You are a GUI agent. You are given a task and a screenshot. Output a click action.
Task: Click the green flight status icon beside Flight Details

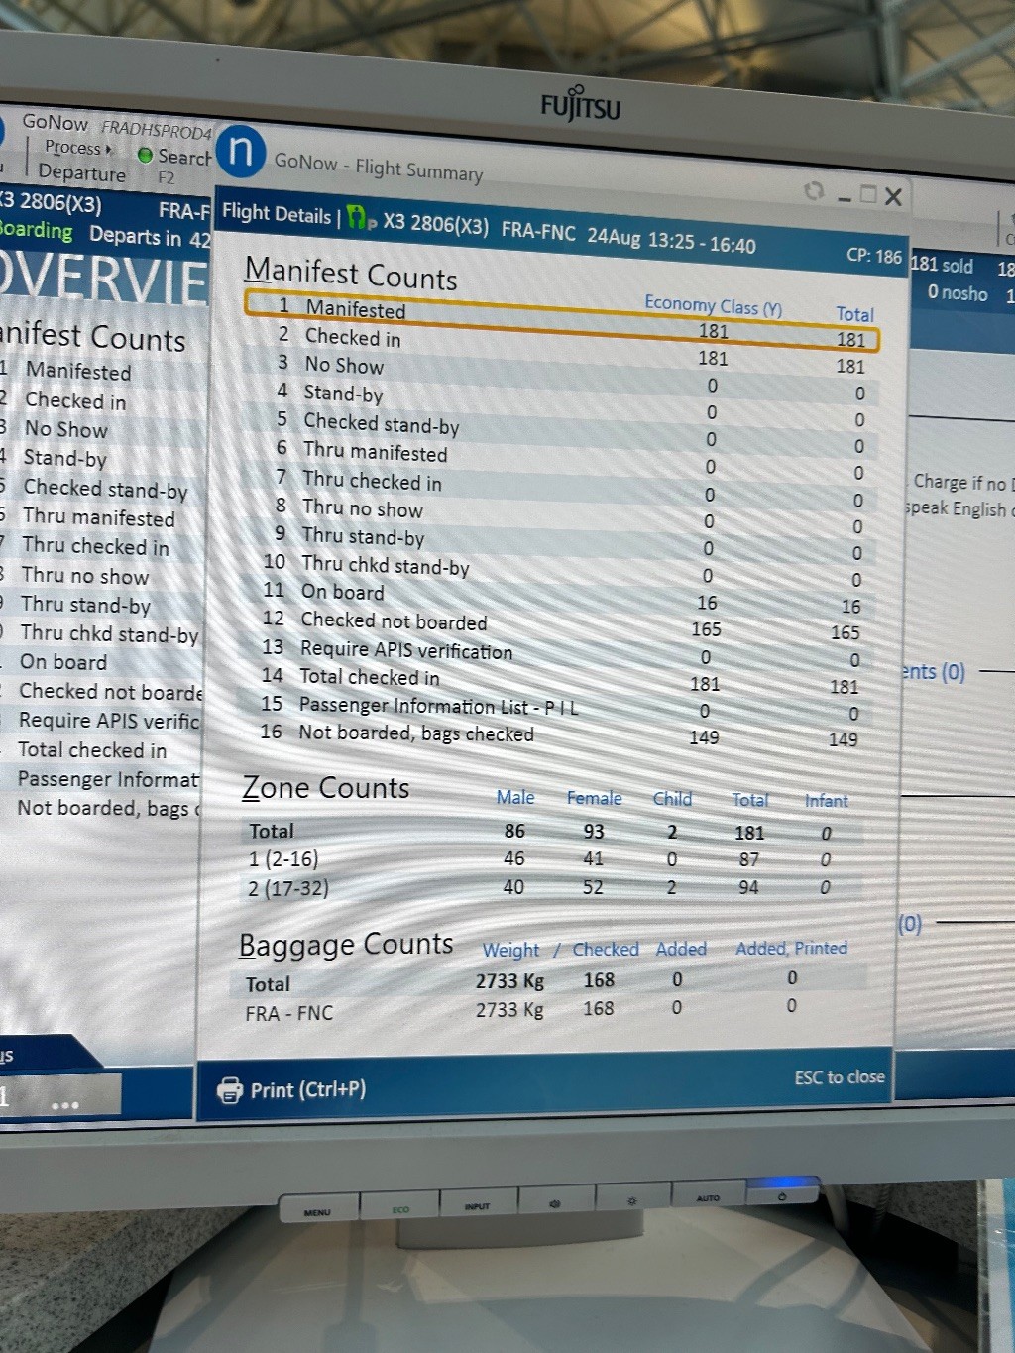click(359, 217)
